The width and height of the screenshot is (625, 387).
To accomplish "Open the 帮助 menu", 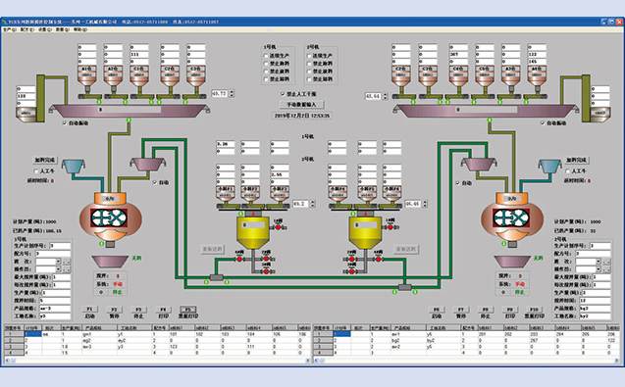I will click(x=79, y=29).
